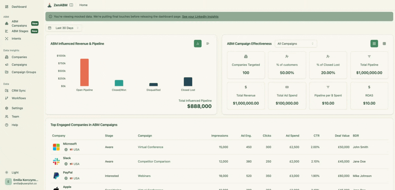Click the See your LinkedIn Insights link

pos(200,17)
